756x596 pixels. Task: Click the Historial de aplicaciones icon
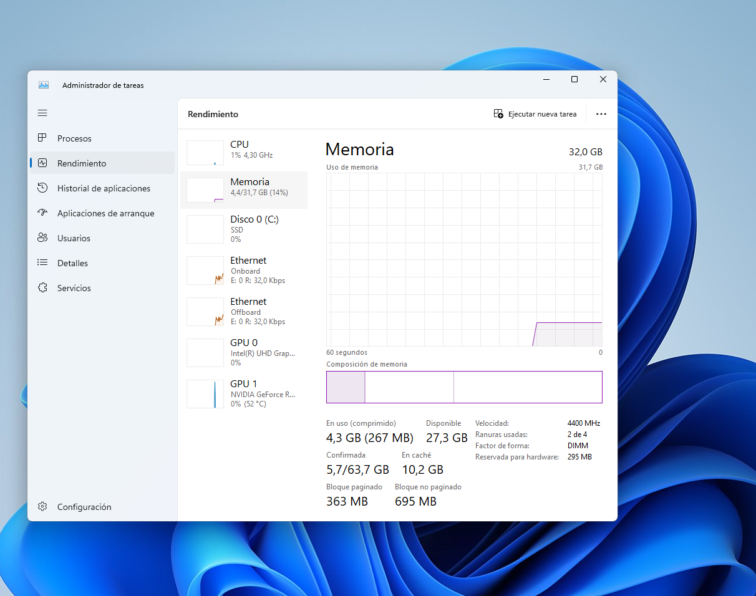42,188
